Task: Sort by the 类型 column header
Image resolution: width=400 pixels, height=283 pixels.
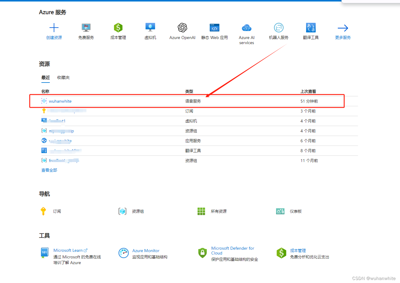Action: click(189, 91)
